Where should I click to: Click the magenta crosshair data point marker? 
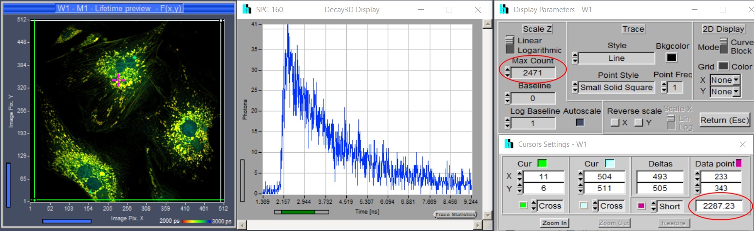[118, 80]
